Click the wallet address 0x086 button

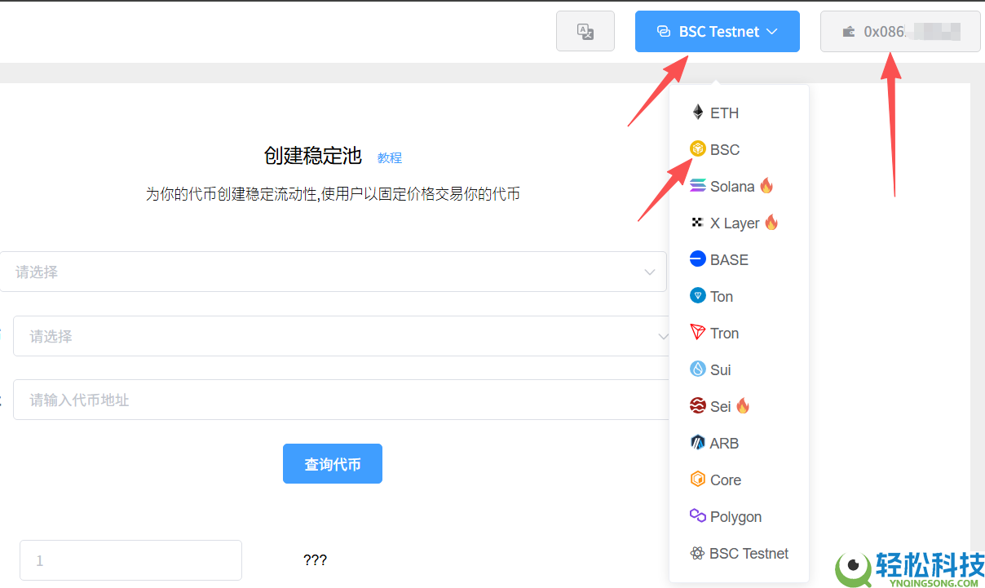[900, 32]
